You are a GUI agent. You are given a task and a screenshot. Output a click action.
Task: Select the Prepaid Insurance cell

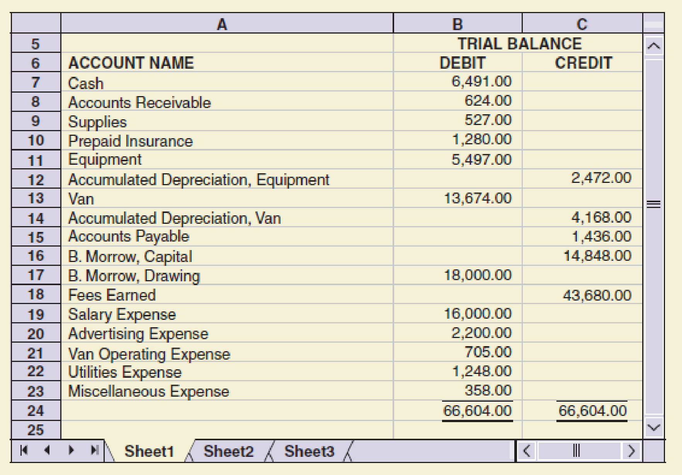227,140
